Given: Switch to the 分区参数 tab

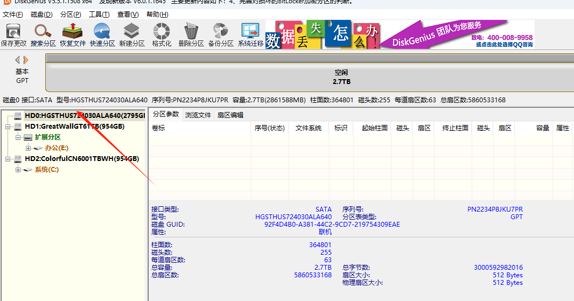Looking at the screenshot, I should click(166, 114).
